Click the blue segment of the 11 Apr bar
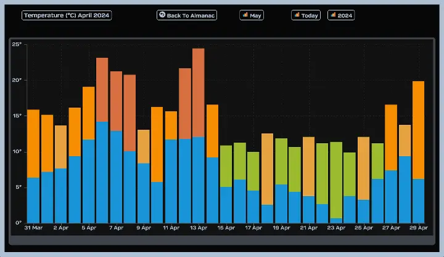444x257 pixels. click(x=171, y=181)
